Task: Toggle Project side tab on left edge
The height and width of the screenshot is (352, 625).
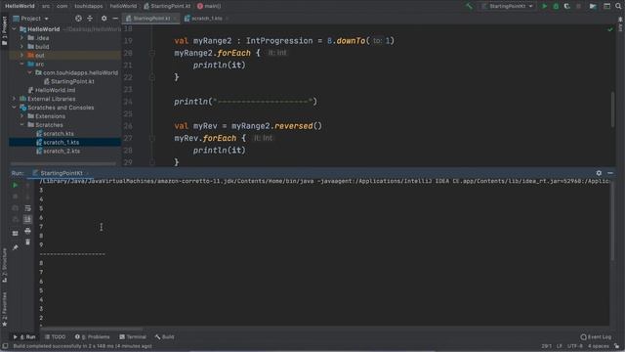Action: pos(4,30)
